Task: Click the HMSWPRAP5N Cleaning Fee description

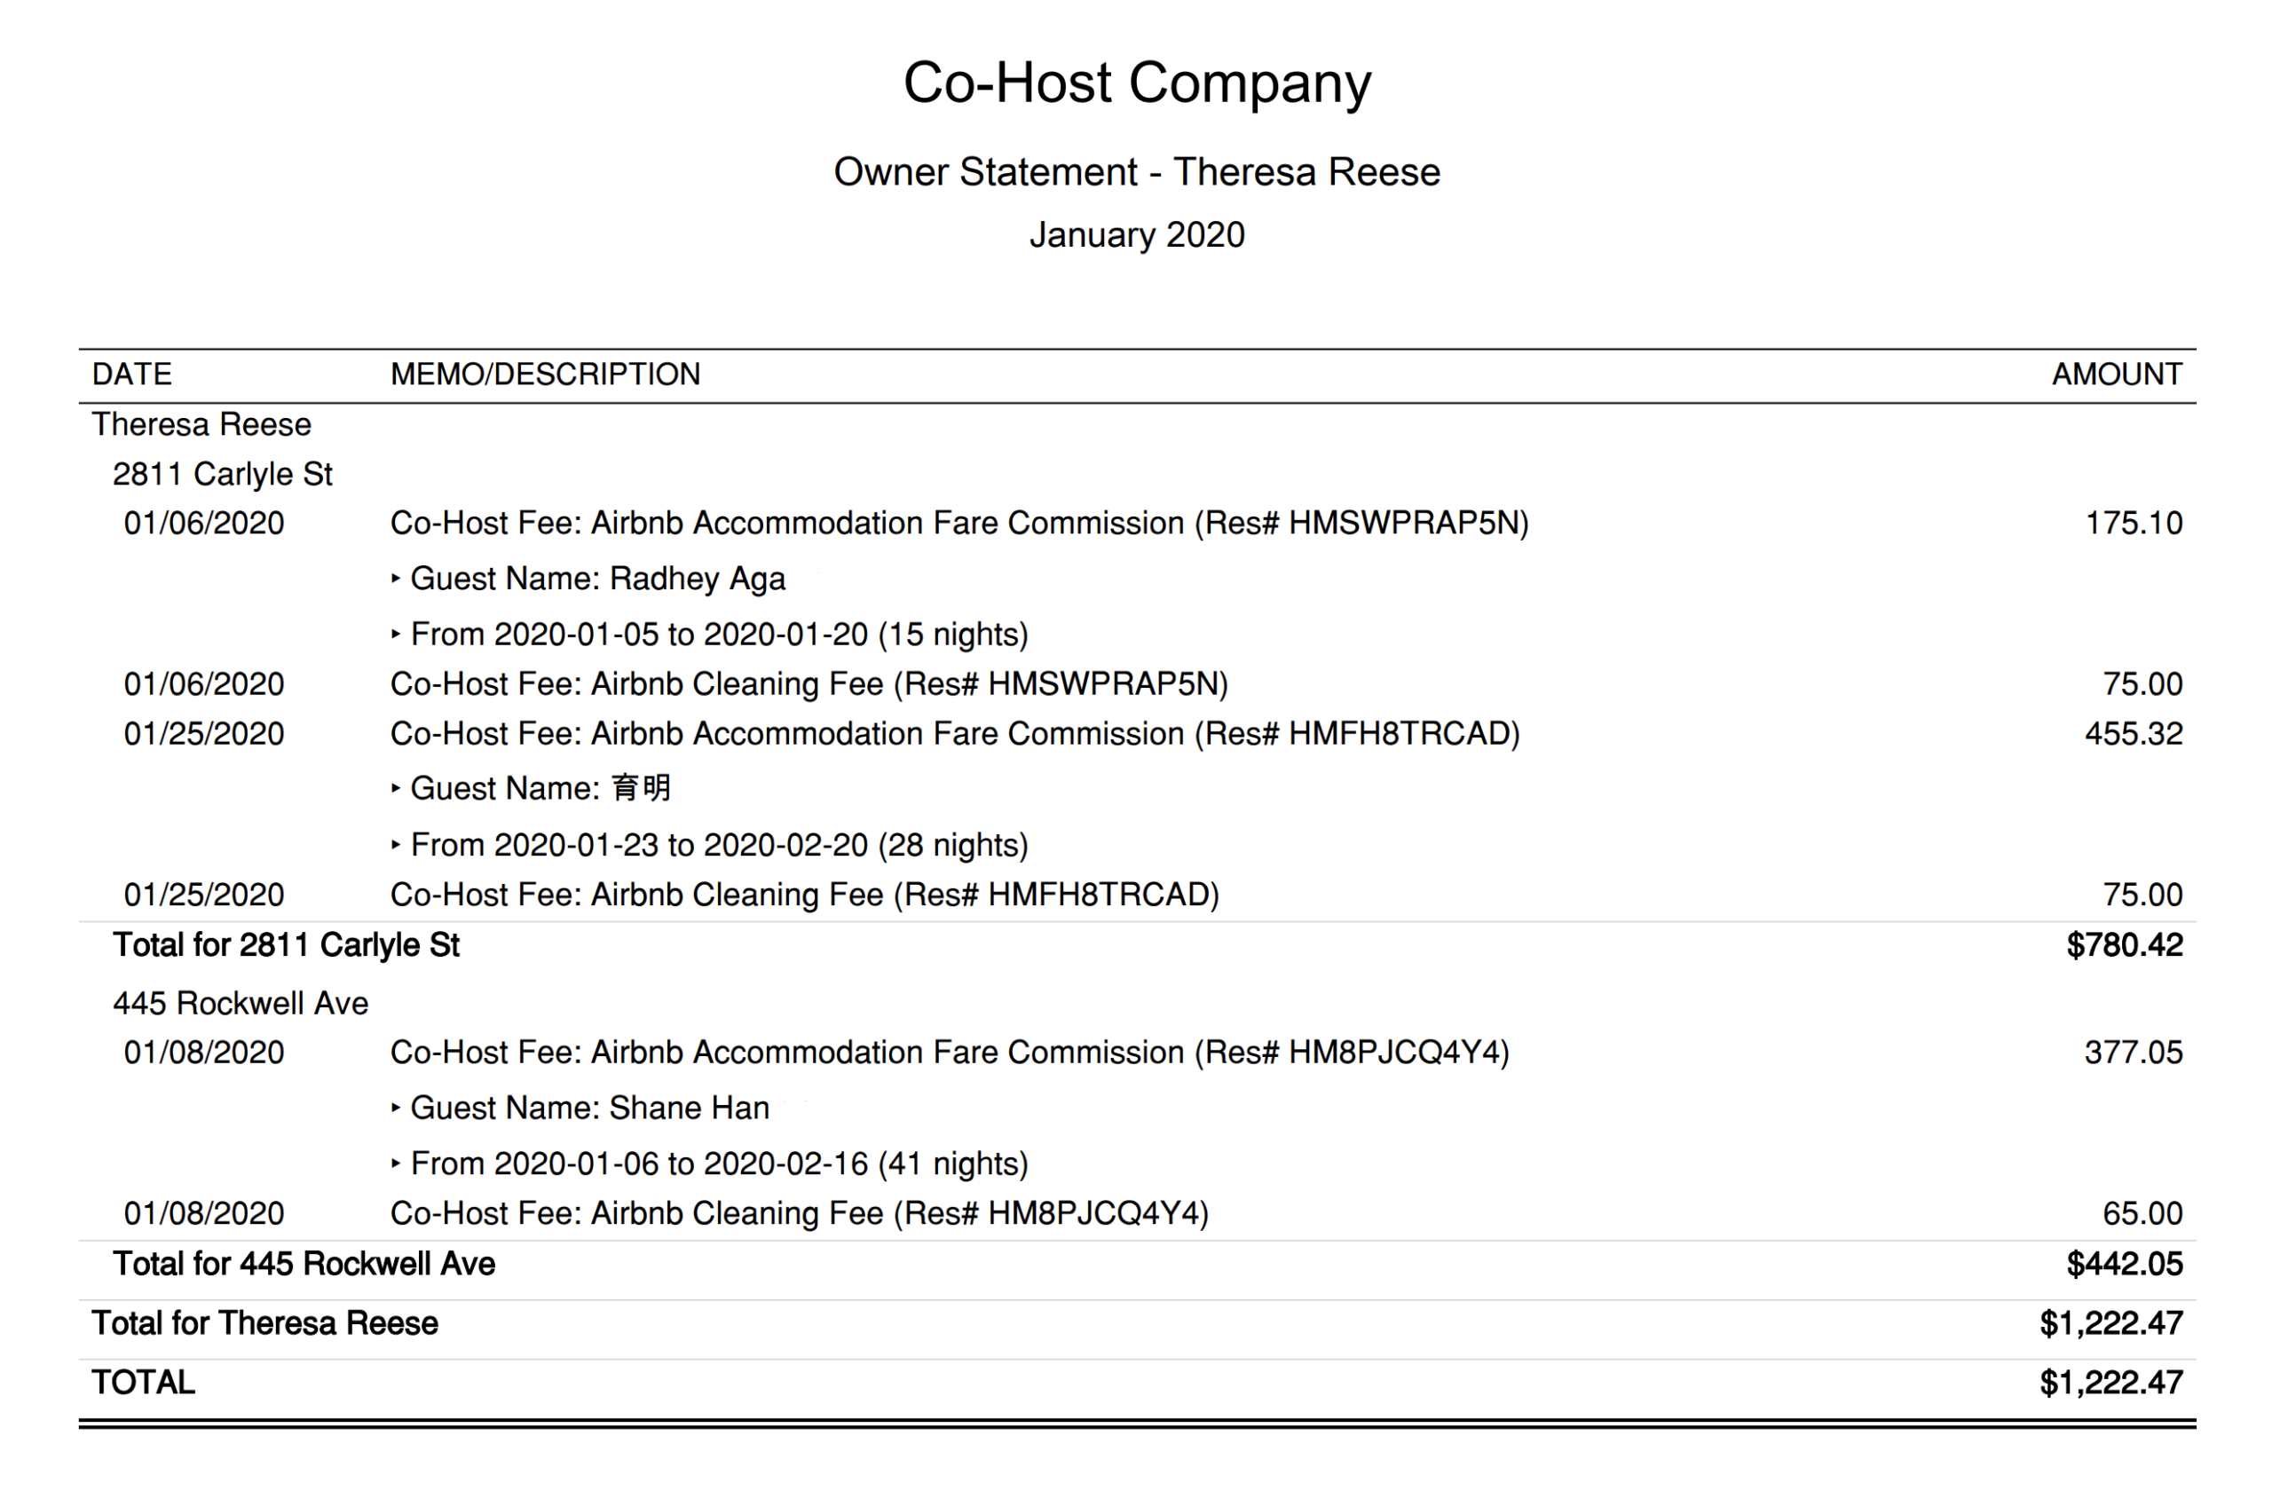Action: coord(809,683)
